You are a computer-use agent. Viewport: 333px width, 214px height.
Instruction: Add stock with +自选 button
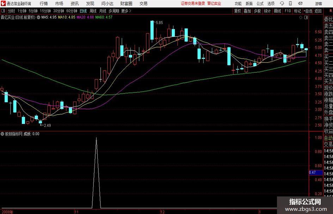[x=308, y=11]
